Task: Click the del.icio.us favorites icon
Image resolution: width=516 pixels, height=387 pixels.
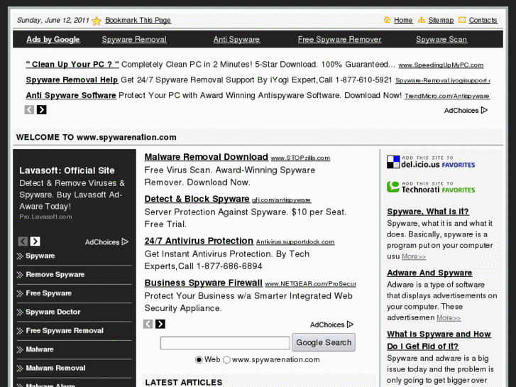Action: [393, 162]
